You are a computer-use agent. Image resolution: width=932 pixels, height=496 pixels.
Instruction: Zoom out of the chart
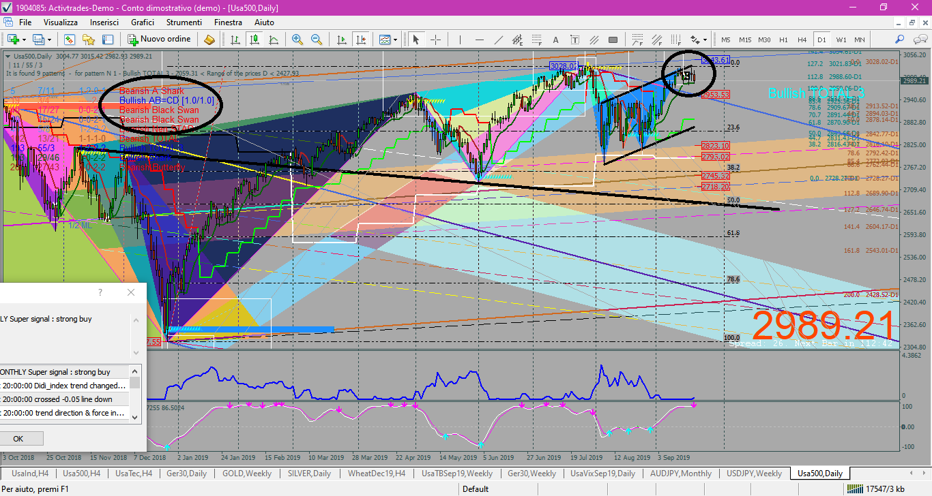(x=317, y=40)
